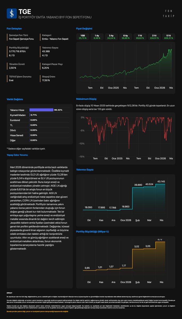Click the investor data label 18.093
Viewport: 182px width, 319px height.
point(88,207)
